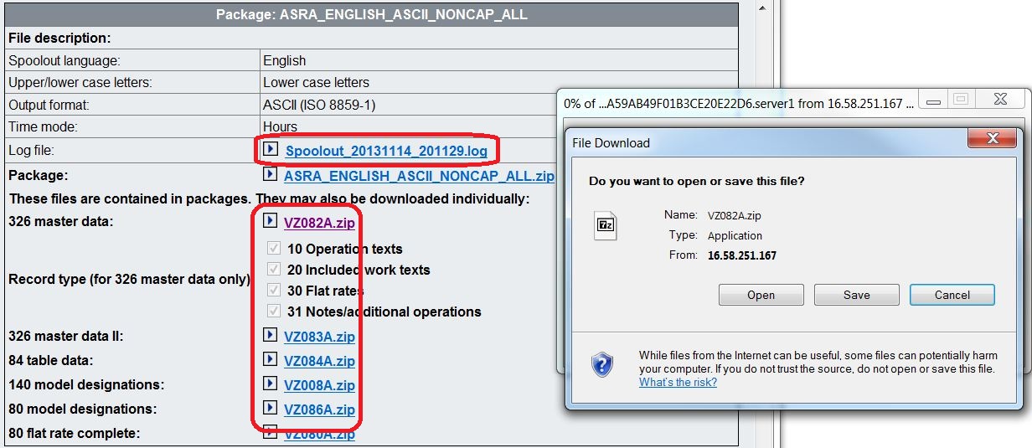
Task: Click the arrow icon beside VZ084A.zip
Action: [x=270, y=359]
